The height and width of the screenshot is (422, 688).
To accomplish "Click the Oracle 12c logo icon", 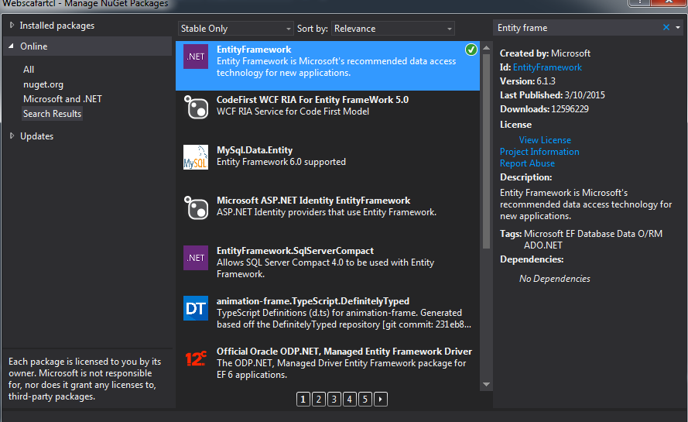I will pos(196,359).
